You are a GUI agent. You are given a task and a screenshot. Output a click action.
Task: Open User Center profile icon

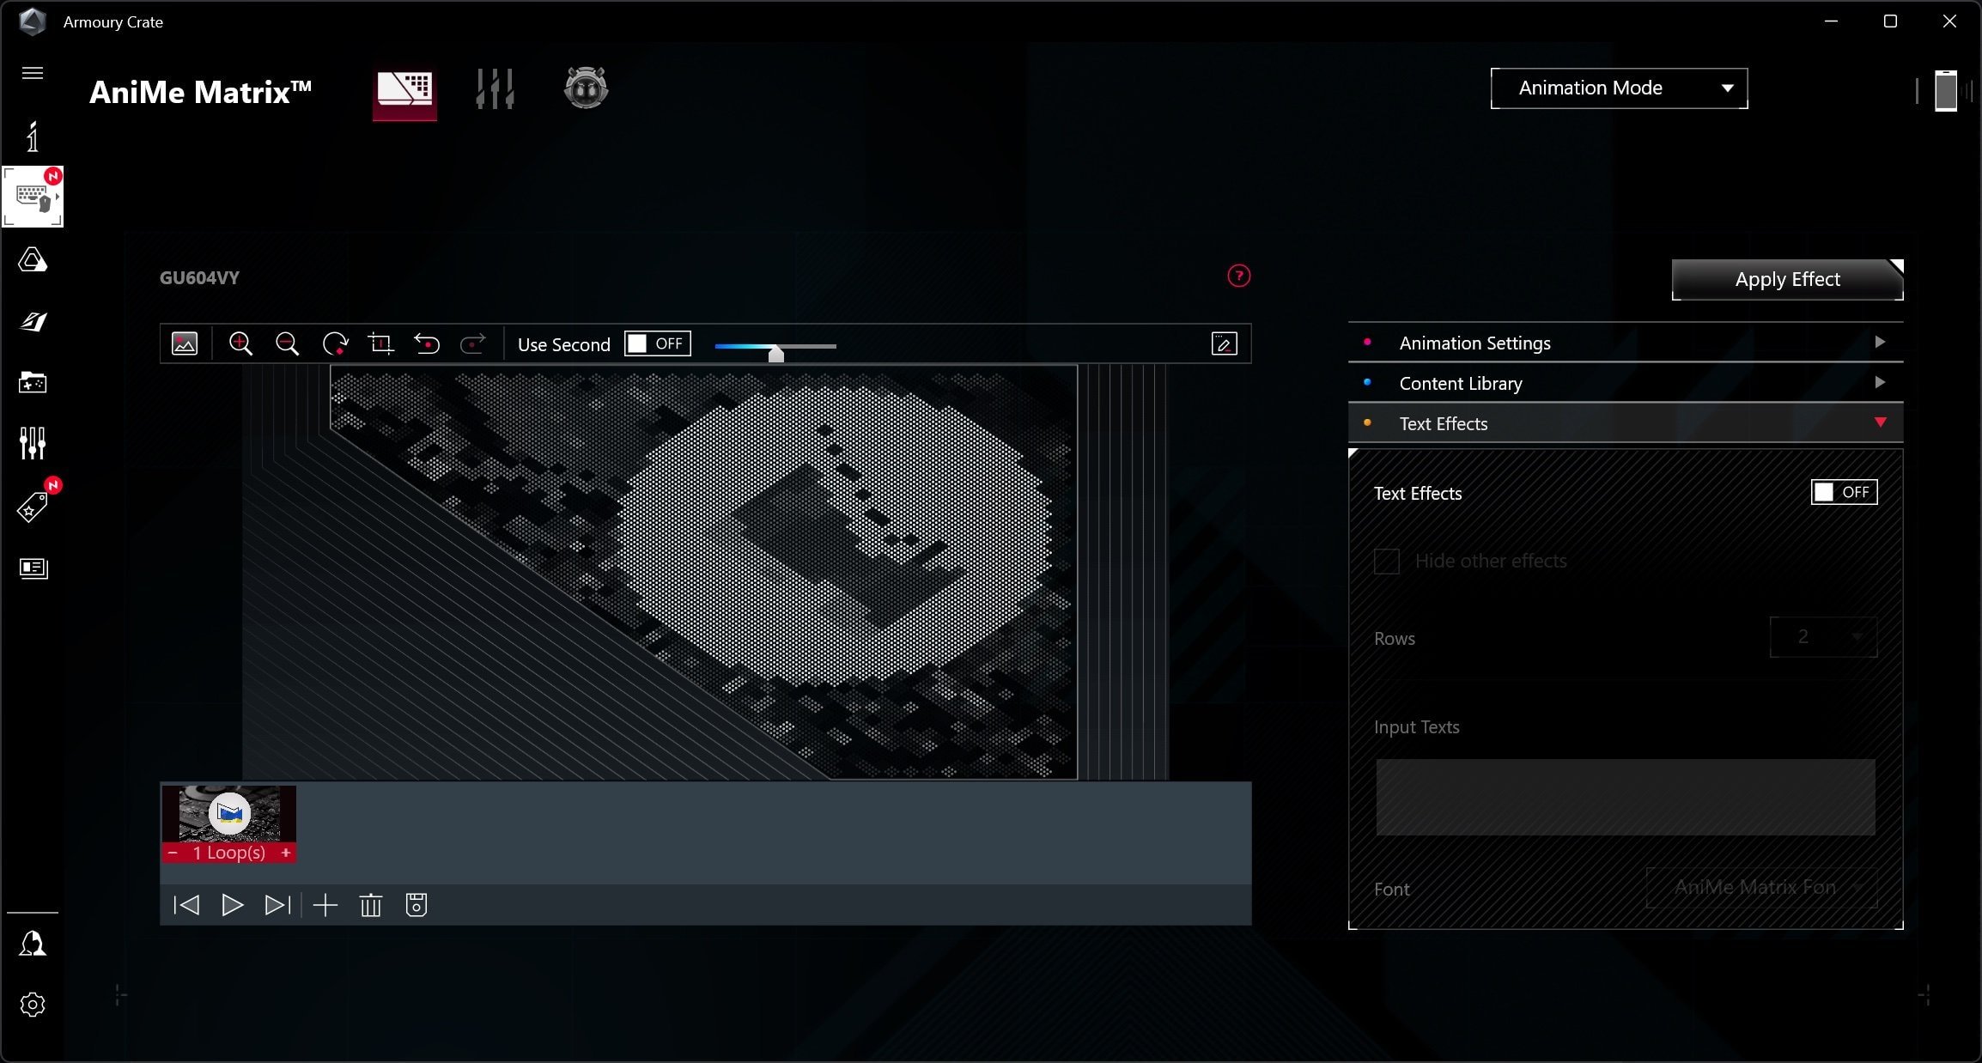point(33,944)
